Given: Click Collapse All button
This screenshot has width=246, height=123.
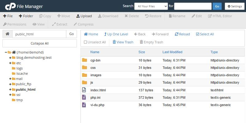Looking at the screenshot, I should (x=40, y=43).
